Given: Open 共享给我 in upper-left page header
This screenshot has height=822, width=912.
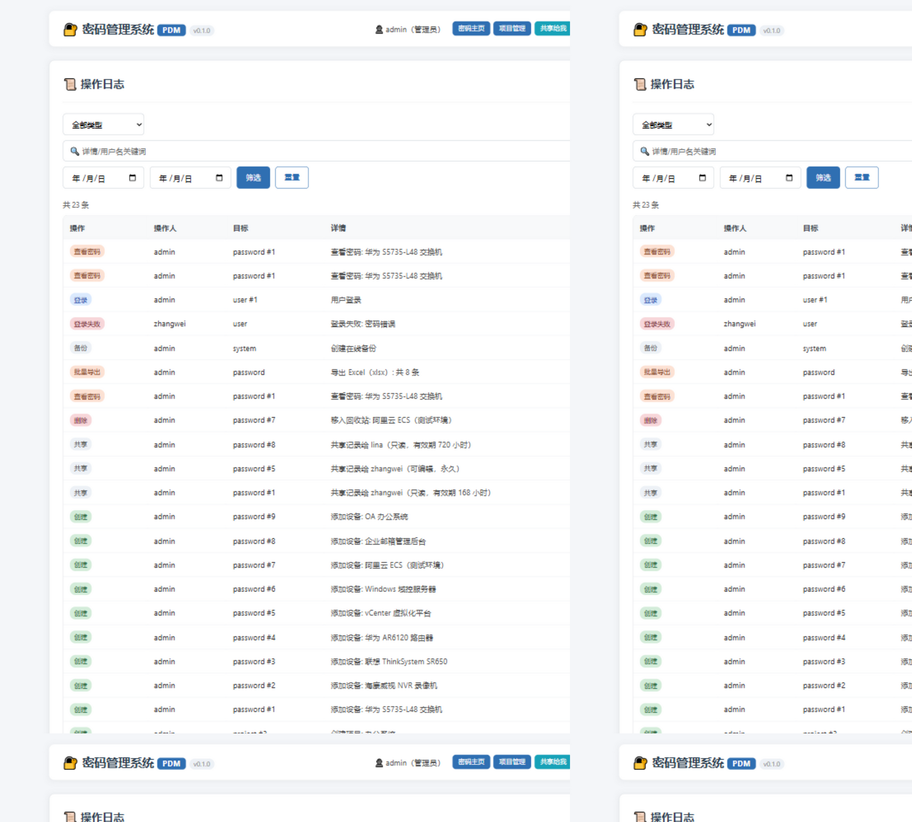Looking at the screenshot, I should click(553, 29).
